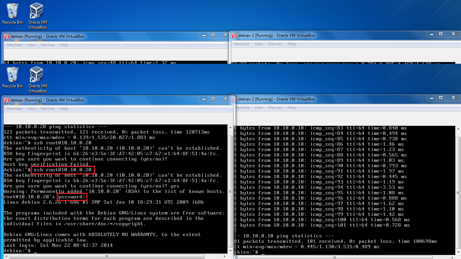Open Devices menu in debian 2 icmp_seq=83 window

point(275,108)
